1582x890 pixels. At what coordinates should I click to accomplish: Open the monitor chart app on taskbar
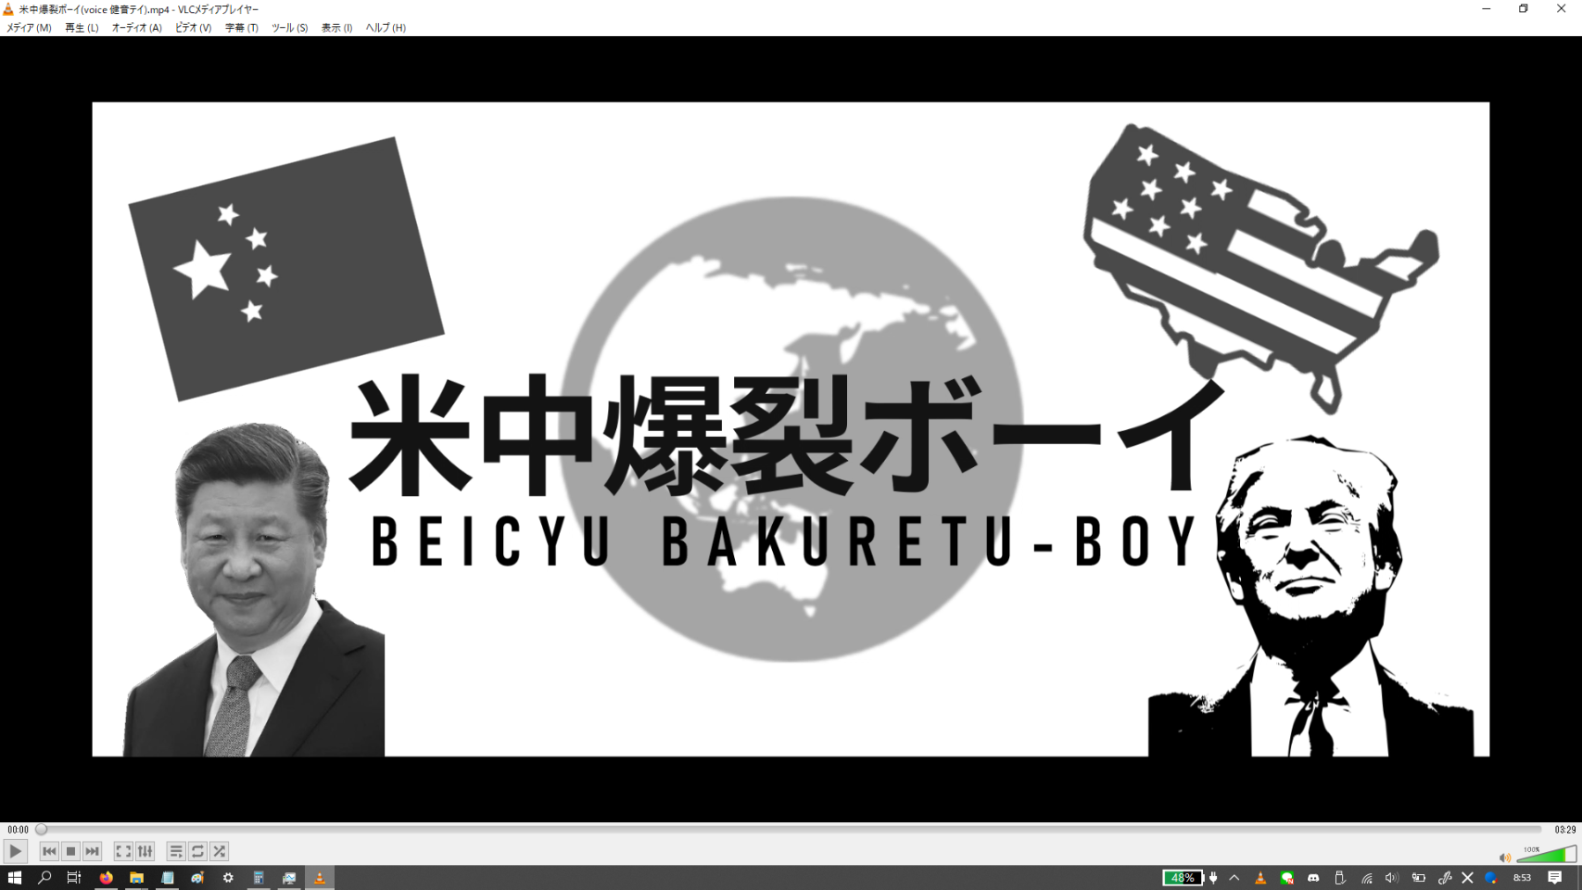point(289,878)
